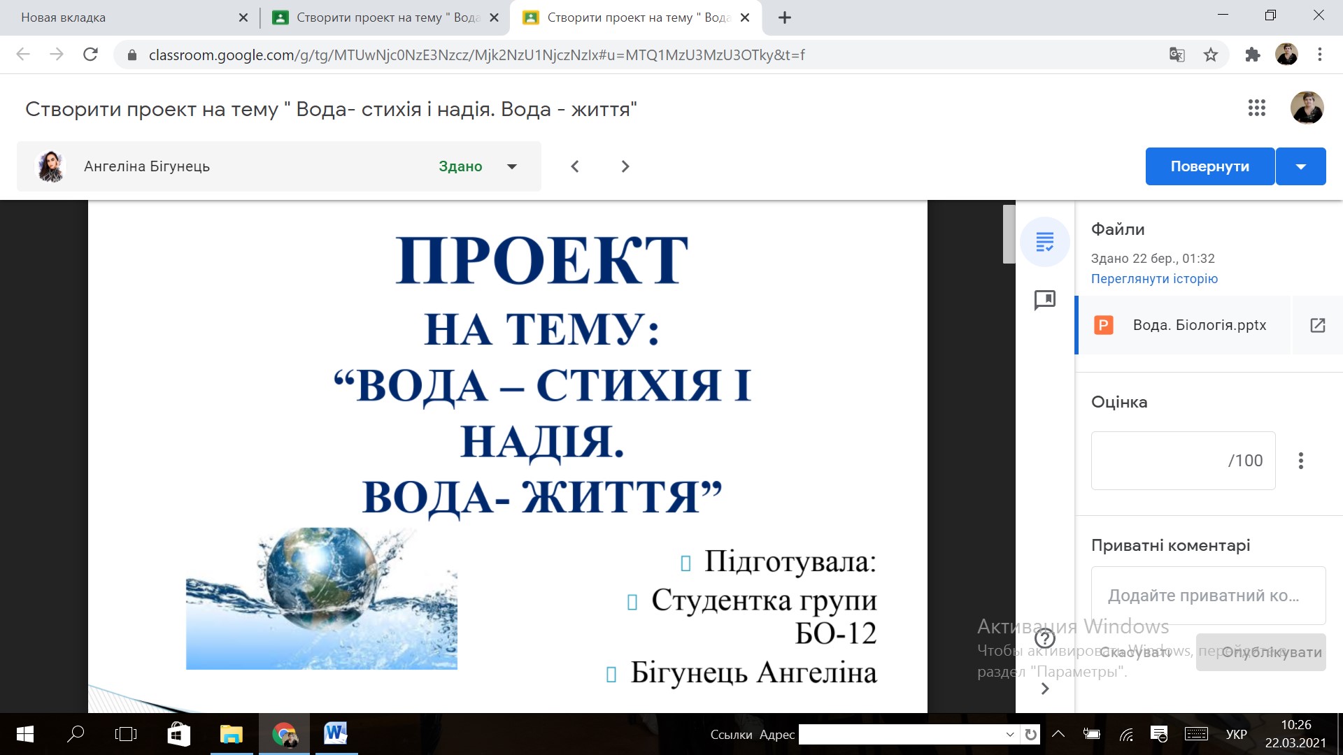This screenshot has width=1343, height=755.
Task: View site info via the lock icon
Action: click(x=132, y=55)
